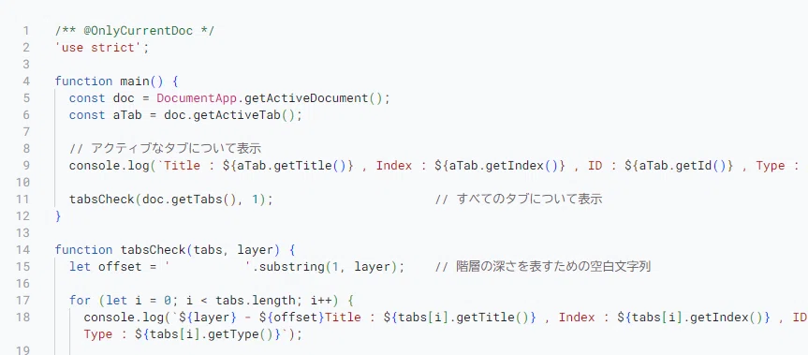Click the offset variable on line 15
This screenshot has width=808, height=355.
coord(120,267)
